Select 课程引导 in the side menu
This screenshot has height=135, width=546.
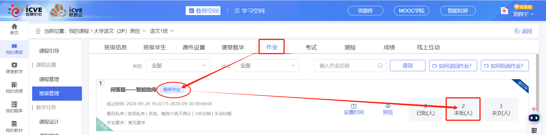(x=49, y=51)
